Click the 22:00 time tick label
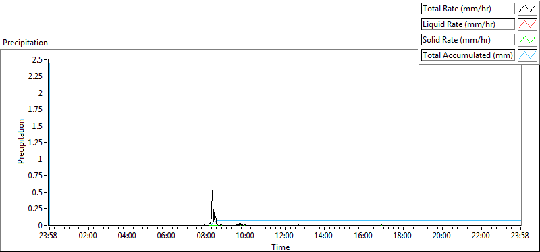This screenshot has height=252, width=540. coord(481,236)
